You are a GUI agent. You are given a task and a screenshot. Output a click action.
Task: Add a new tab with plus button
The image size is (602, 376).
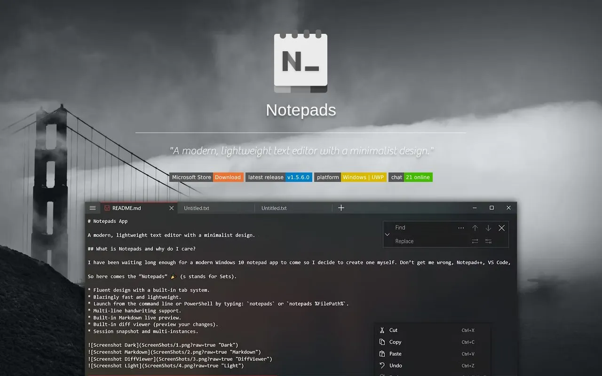click(341, 208)
